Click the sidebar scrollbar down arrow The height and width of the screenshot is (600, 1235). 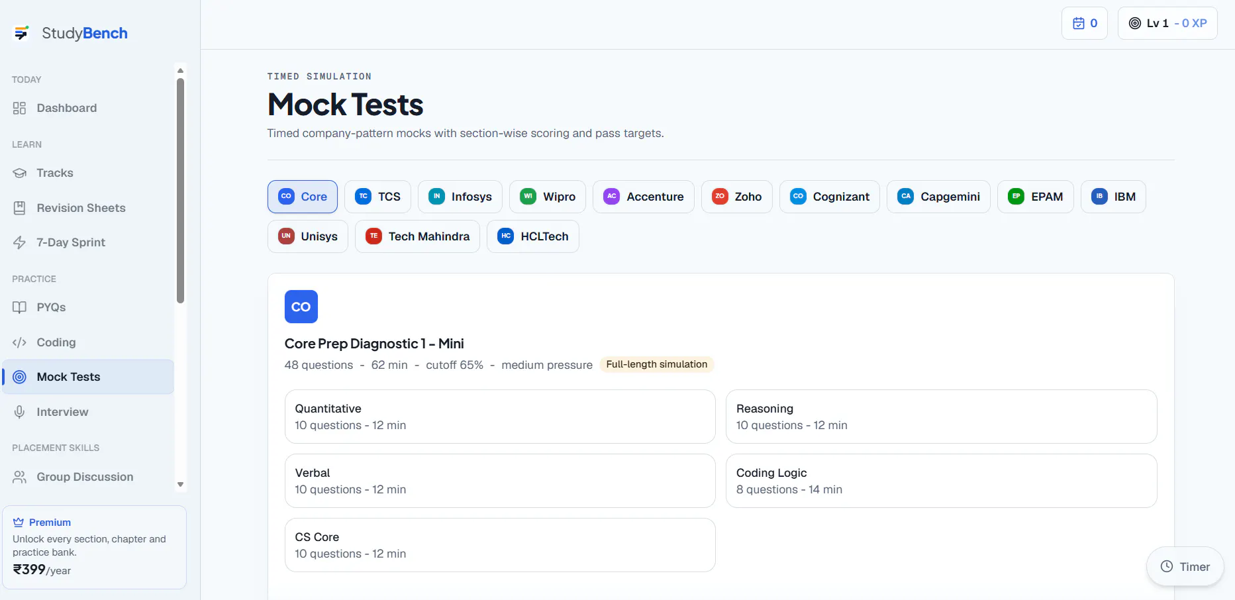coord(180,485)
